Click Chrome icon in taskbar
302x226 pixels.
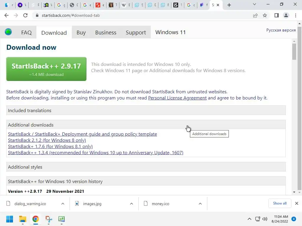(x=35, y=219)
